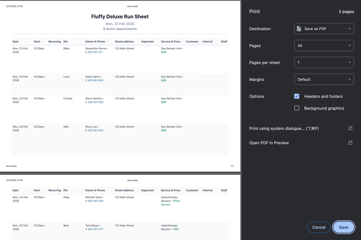The image size is (361, 240).
Task: Click the first page of the print preview
Action: (120, 94)
